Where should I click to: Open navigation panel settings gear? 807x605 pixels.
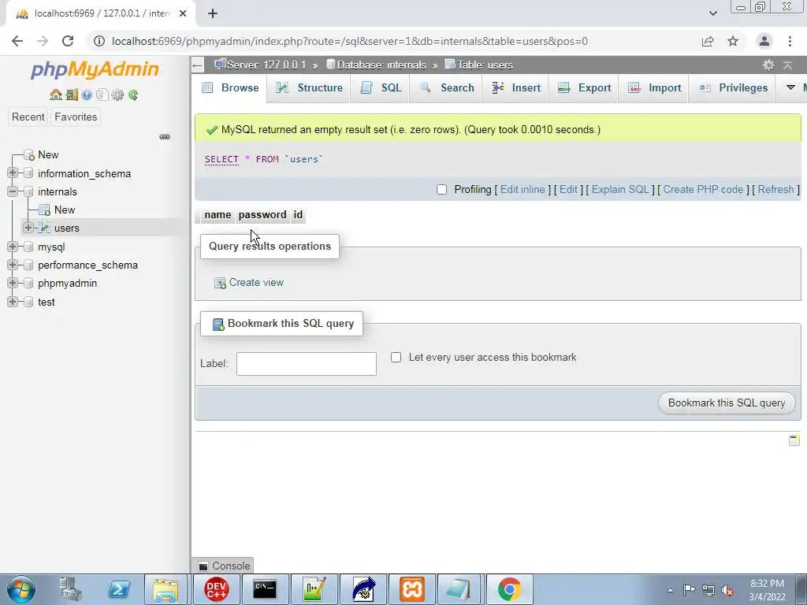tap(117, 95)
